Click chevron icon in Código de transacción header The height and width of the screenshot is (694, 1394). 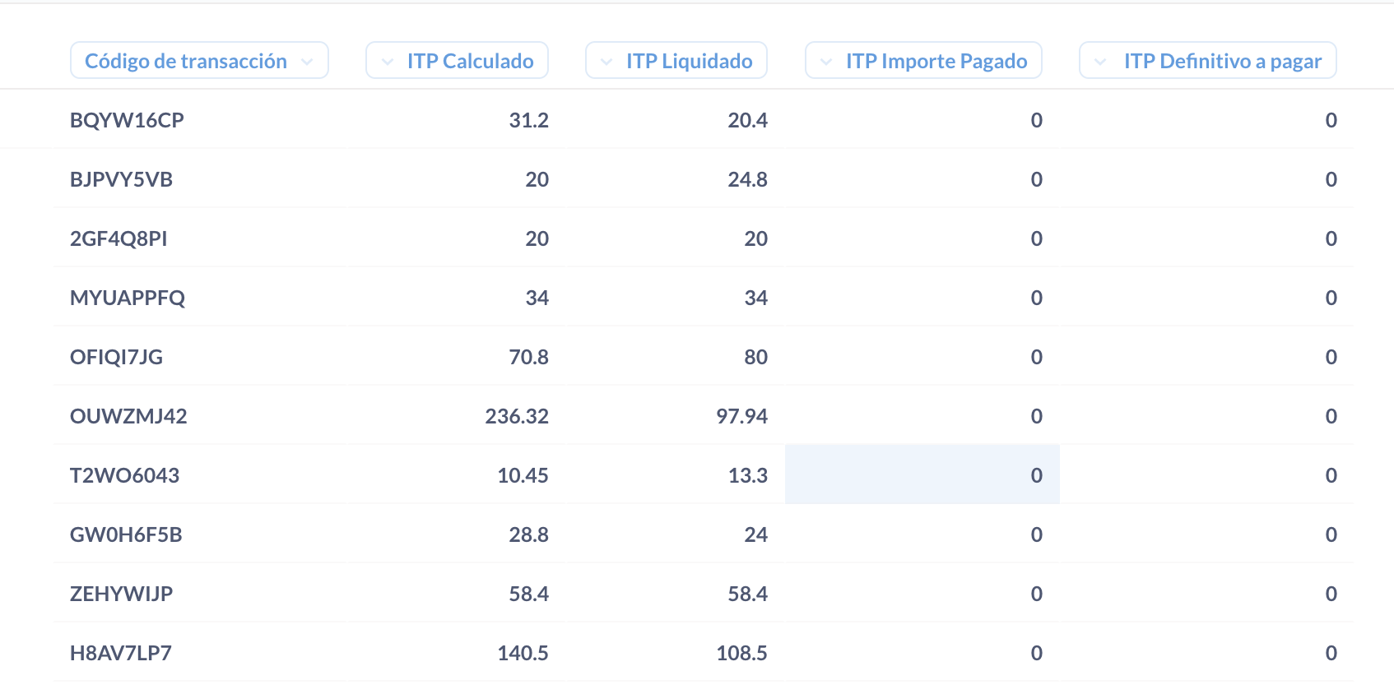tap(307, 62)
